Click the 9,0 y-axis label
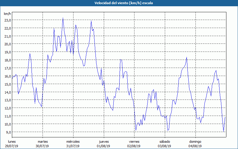 pyautogui.click(x=8, y=132)
